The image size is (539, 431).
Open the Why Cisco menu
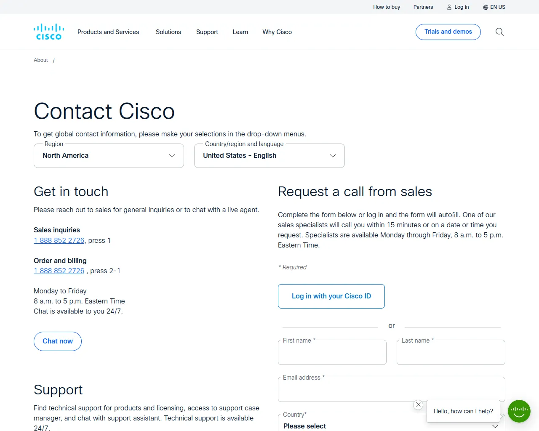coord(277,32)
